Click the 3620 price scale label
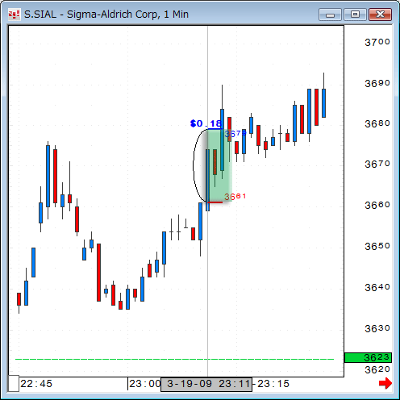 [377, 370]
